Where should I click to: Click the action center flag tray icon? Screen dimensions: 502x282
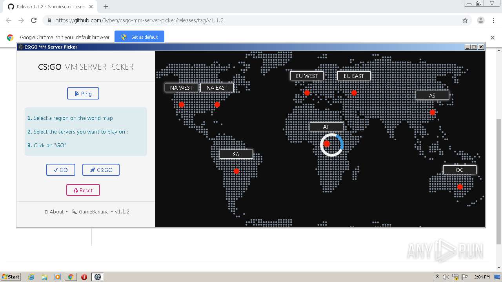[x=465, y=277]
